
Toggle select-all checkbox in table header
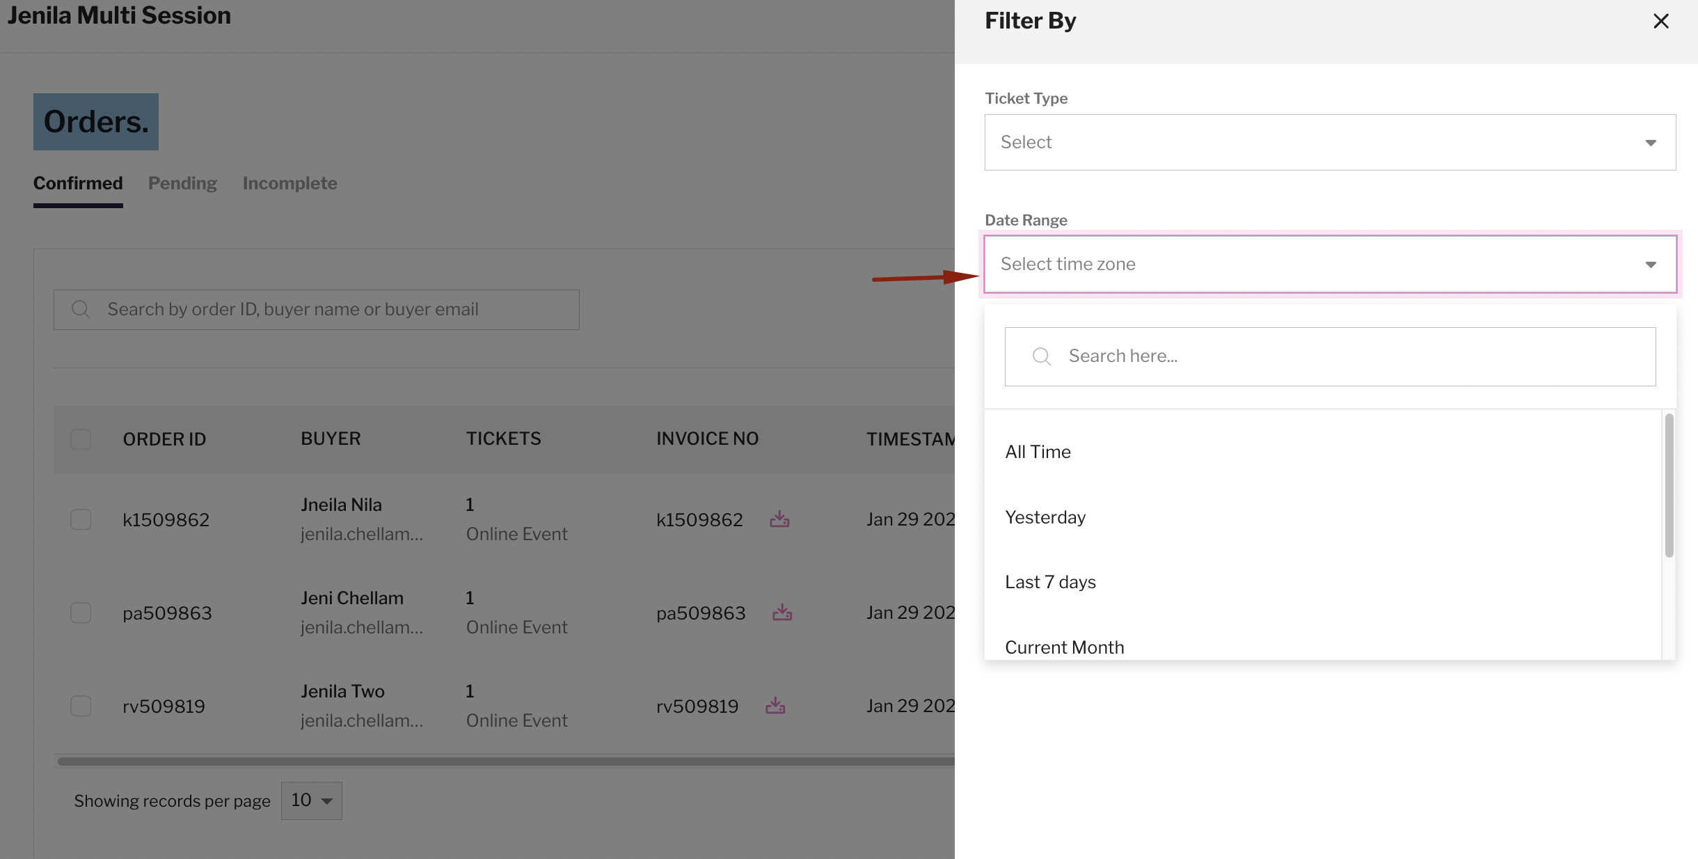tap(81, 439)
